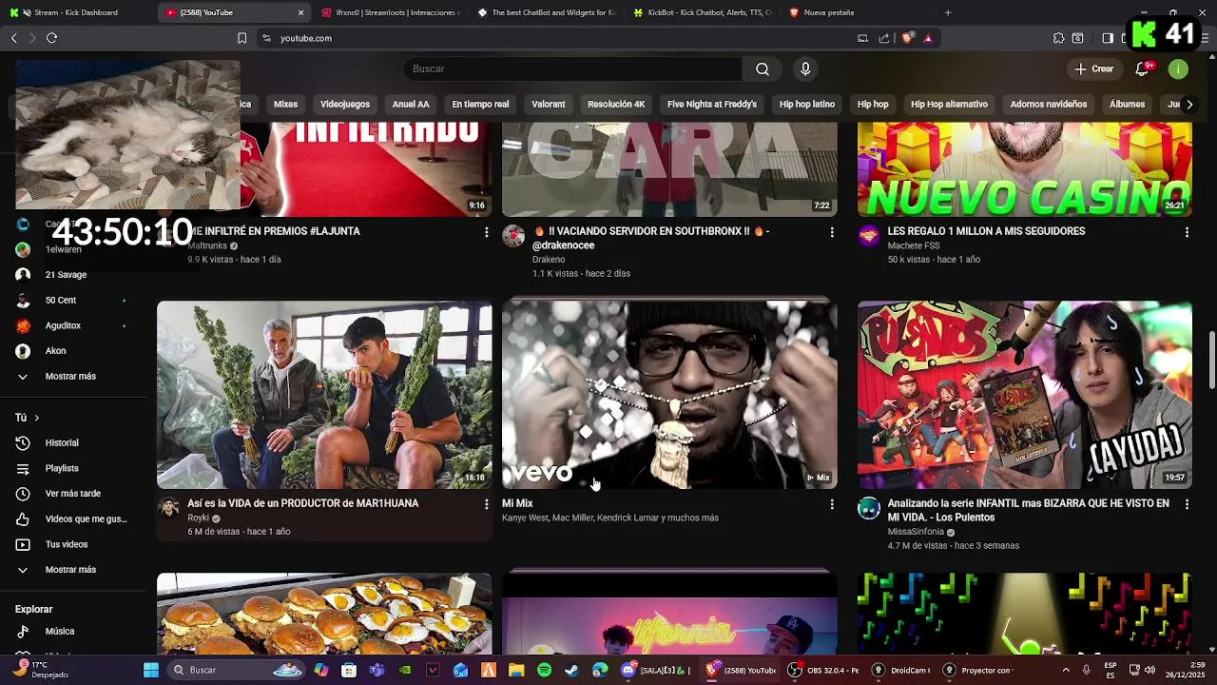The width and height of the screenshot is (1217, 685).
Task: Select the Videojuegos filter chip
Action: pos(345,104)
